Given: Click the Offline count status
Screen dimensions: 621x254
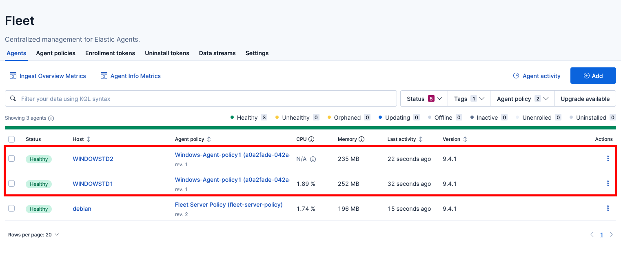Looking at the screenshot, I should tap(445, 118).
